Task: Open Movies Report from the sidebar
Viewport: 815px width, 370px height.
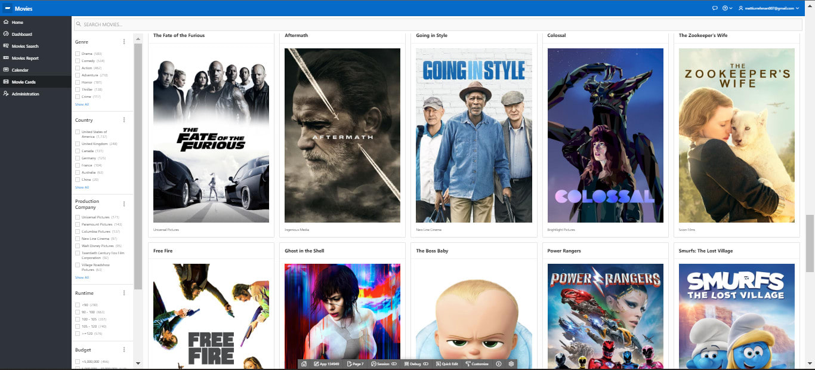Action: click(x=25, y=58)
